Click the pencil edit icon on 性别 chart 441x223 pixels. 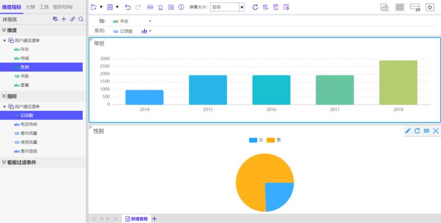[x=408, y=131]
